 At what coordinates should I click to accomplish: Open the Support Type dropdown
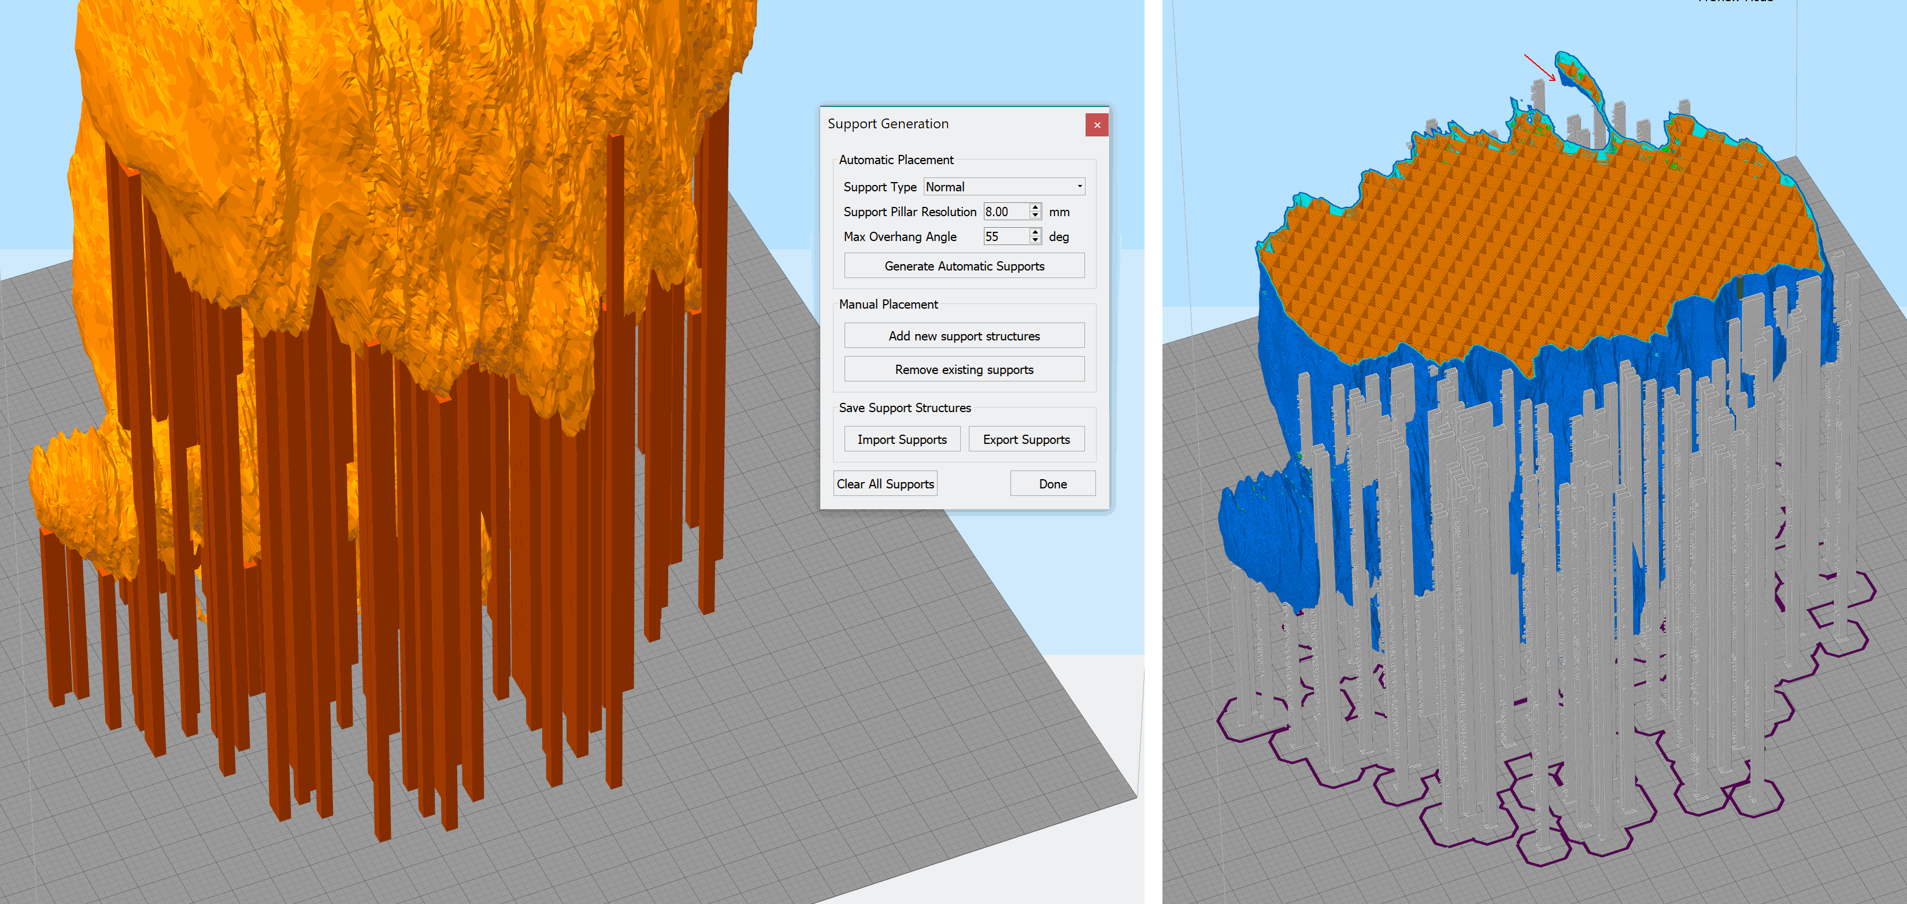tap(1004, 187)
